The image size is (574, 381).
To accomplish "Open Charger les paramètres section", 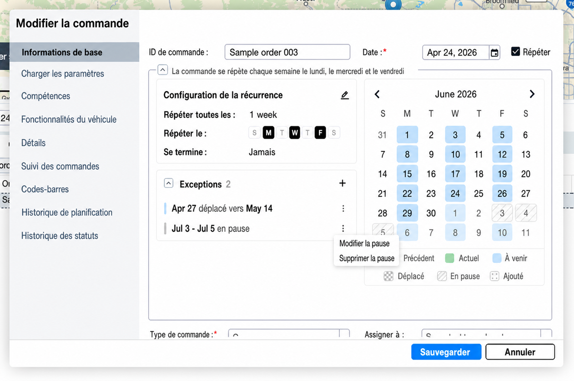I will point(62,74).
